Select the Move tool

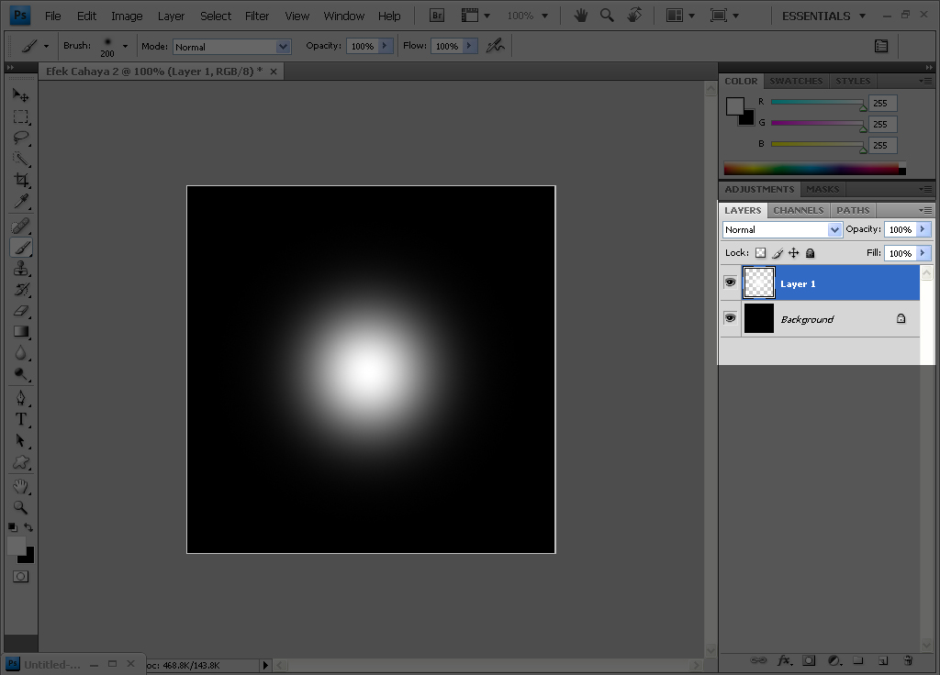click(20, 95)
